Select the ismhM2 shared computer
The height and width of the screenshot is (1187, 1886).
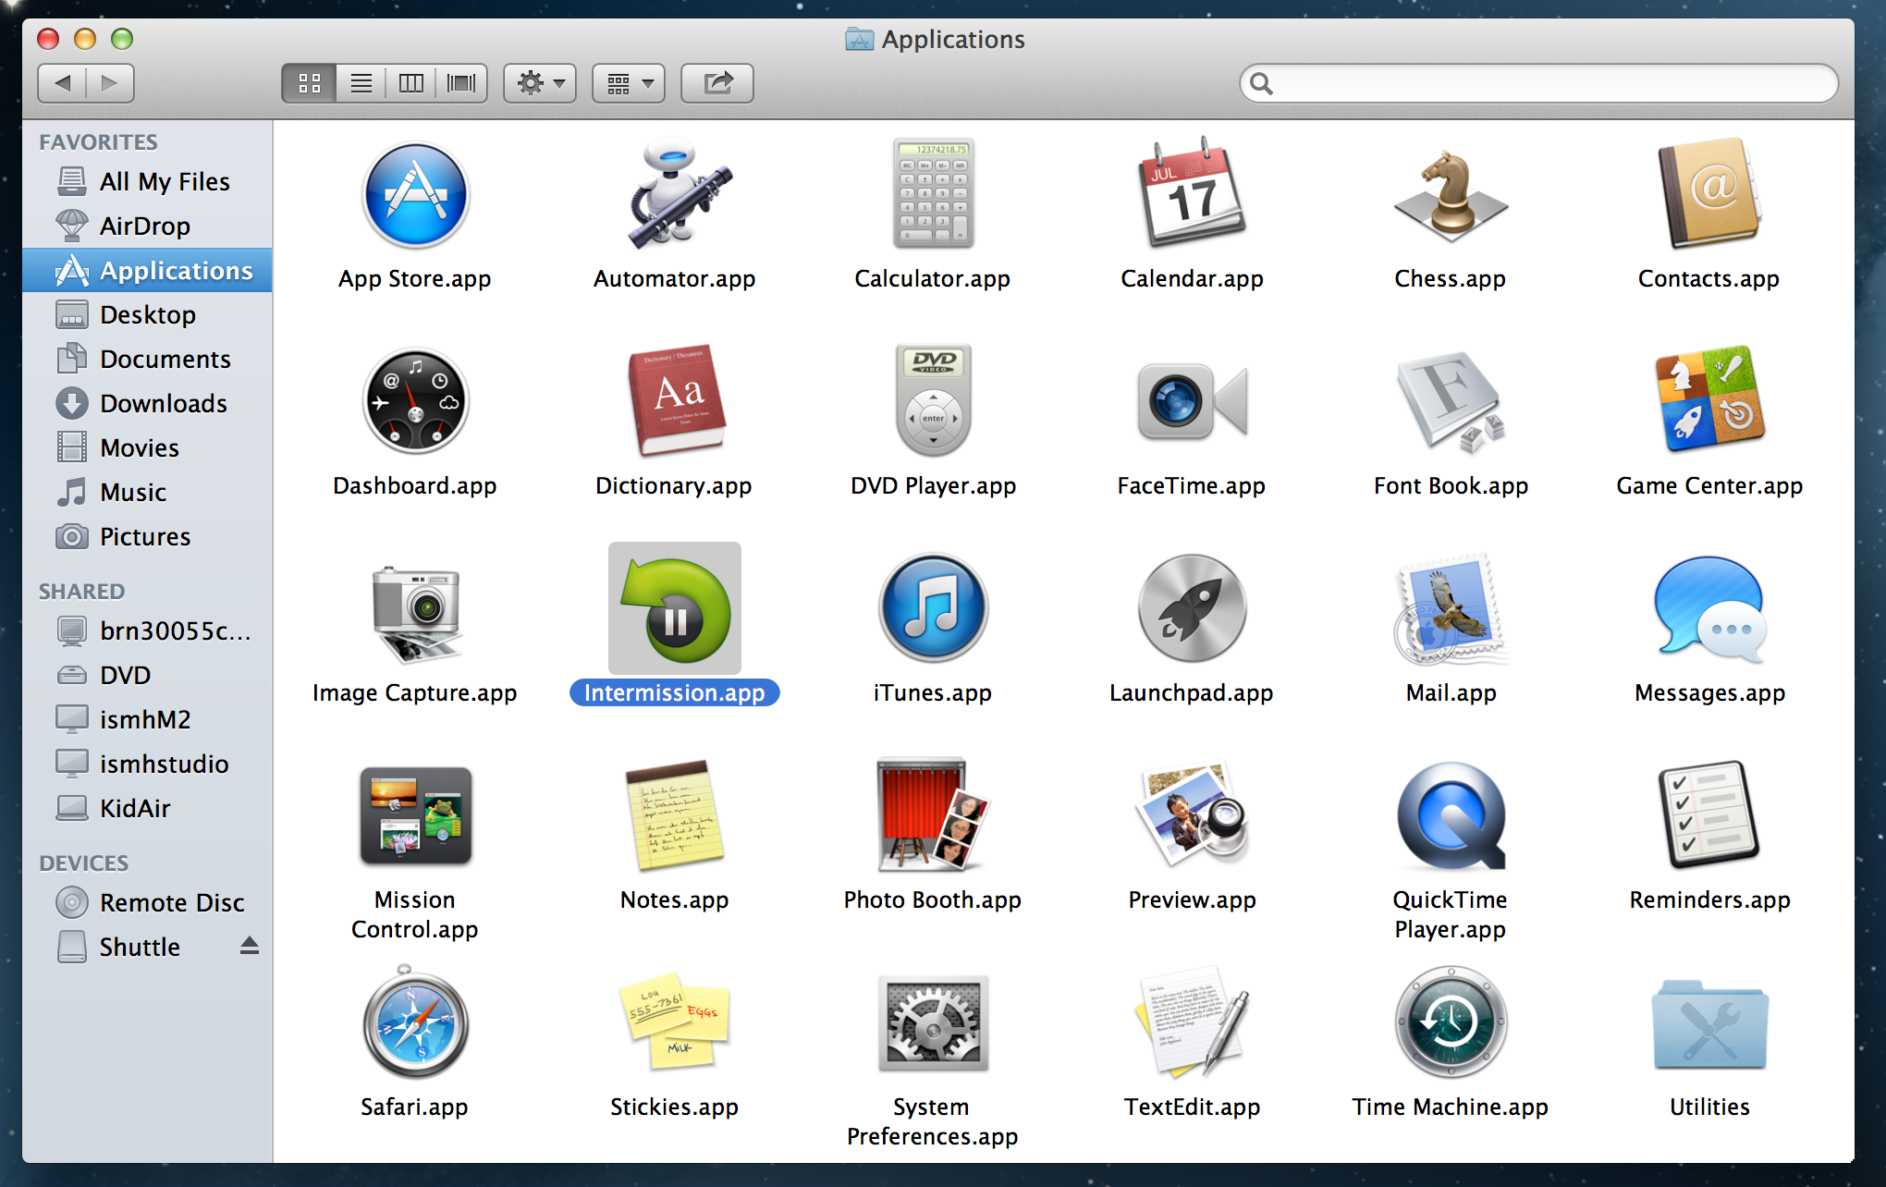coord(148,719)
